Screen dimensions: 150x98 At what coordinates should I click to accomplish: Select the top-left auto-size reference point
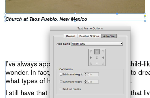pyautogui.click(x=91, y=51)
